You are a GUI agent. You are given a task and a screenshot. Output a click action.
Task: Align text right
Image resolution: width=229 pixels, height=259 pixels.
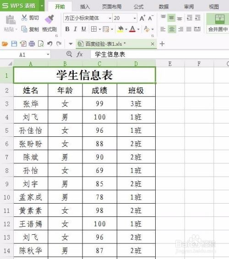coord(181,29)
